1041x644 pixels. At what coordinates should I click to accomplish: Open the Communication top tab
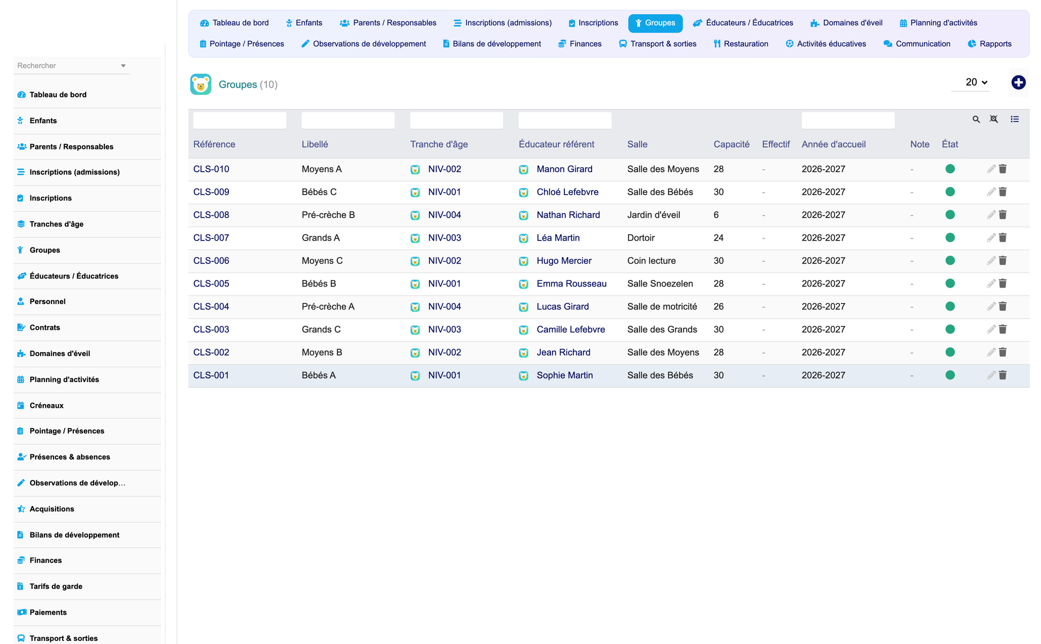[917, 44]
